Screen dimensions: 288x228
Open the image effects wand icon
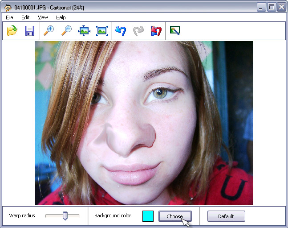point(175,30)
